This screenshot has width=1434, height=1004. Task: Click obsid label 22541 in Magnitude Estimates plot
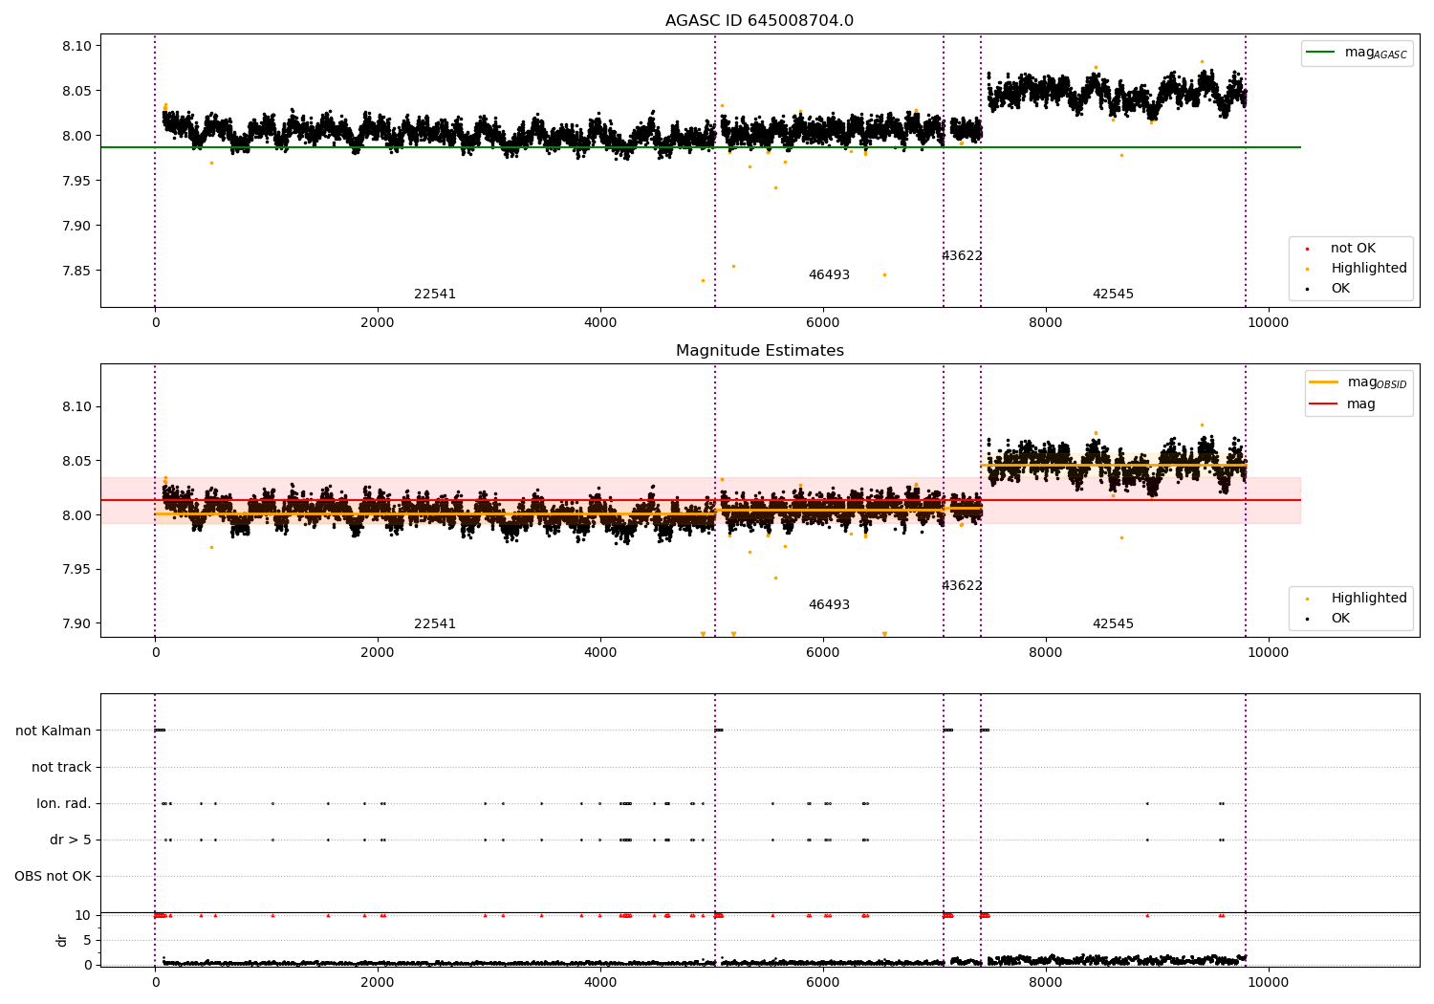coord(435,624)
